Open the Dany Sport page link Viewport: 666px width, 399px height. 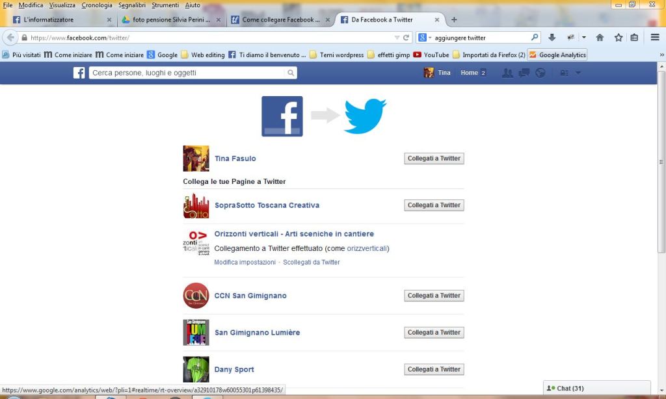click(x=234, y=369)
